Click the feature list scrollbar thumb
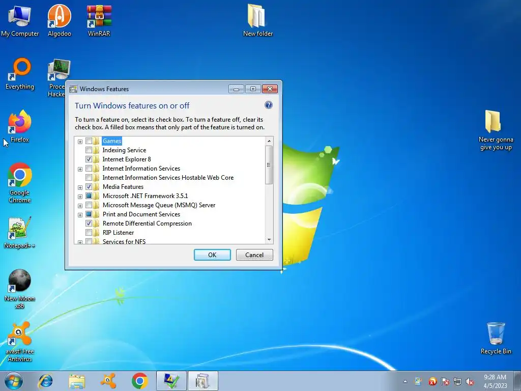The height and width of the screenshot is (391, 521). [x=269, y=164]
